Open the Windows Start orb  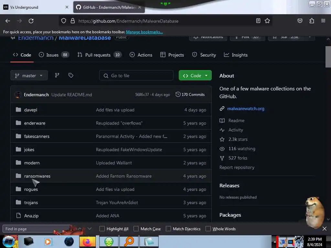coord(8,242)
